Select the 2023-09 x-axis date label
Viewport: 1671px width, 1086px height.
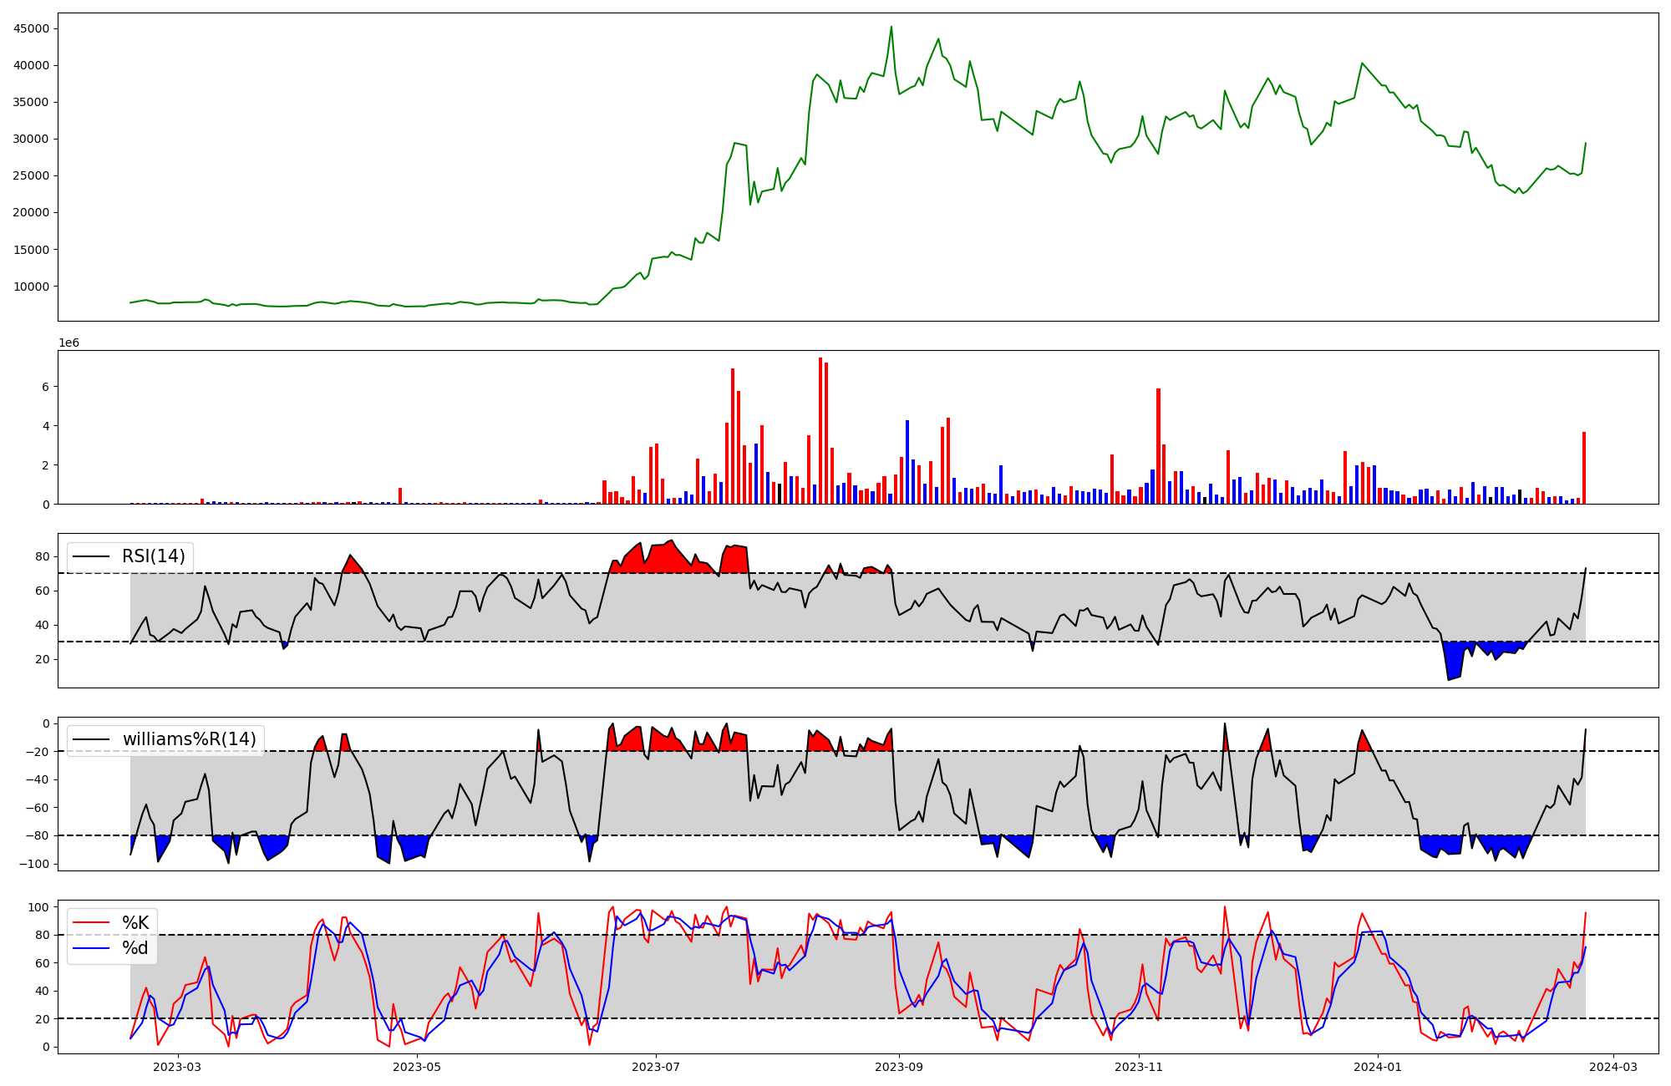point(899,1067)
